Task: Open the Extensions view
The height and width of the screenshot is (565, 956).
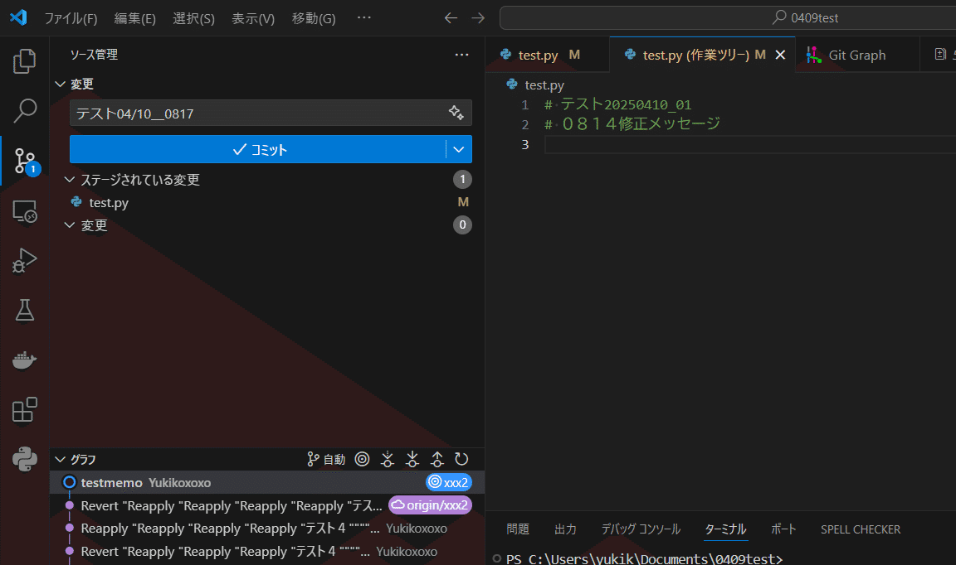Action: (x=24, y=408)
